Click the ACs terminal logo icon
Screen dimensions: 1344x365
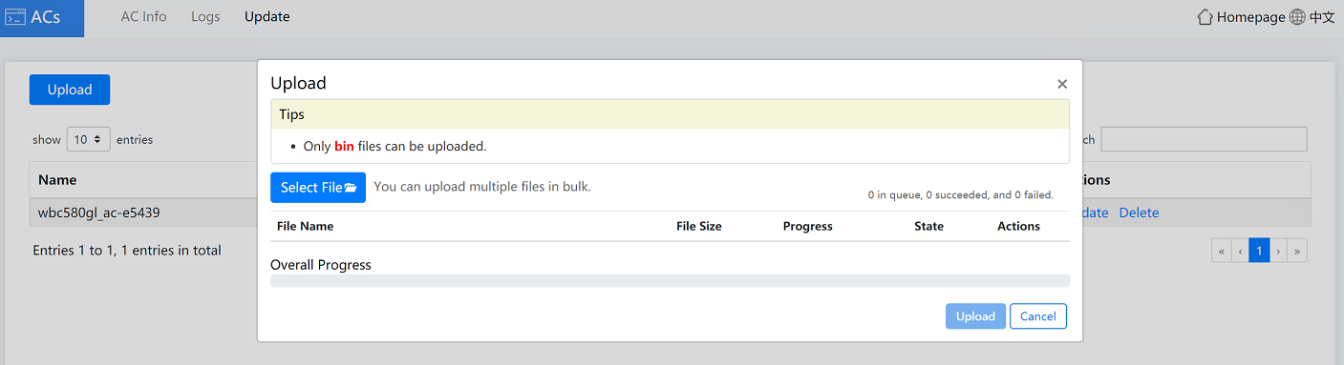pos(15,17)
